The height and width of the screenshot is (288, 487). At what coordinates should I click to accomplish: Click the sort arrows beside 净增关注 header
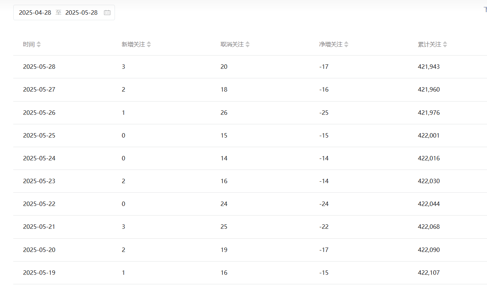346,45
